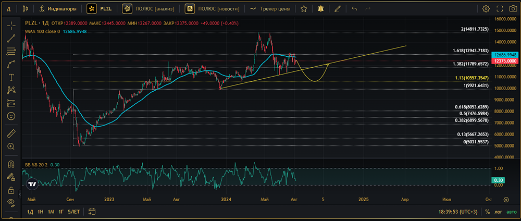Open the emoji and icons tool
Screen dimensions: 521x221
point(11,116)
